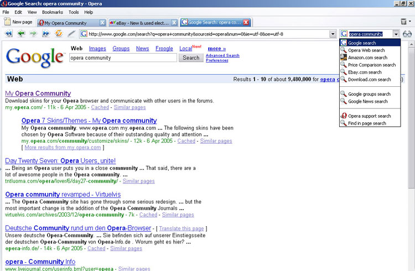Open Deutsche Community rund um Opera result
Viewport: 415px width, 271px height.
[x=78, y=228]
